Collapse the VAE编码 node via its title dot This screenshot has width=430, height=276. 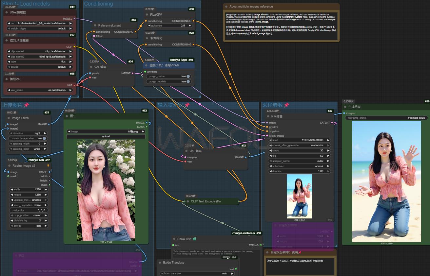(x=91, y=67)
